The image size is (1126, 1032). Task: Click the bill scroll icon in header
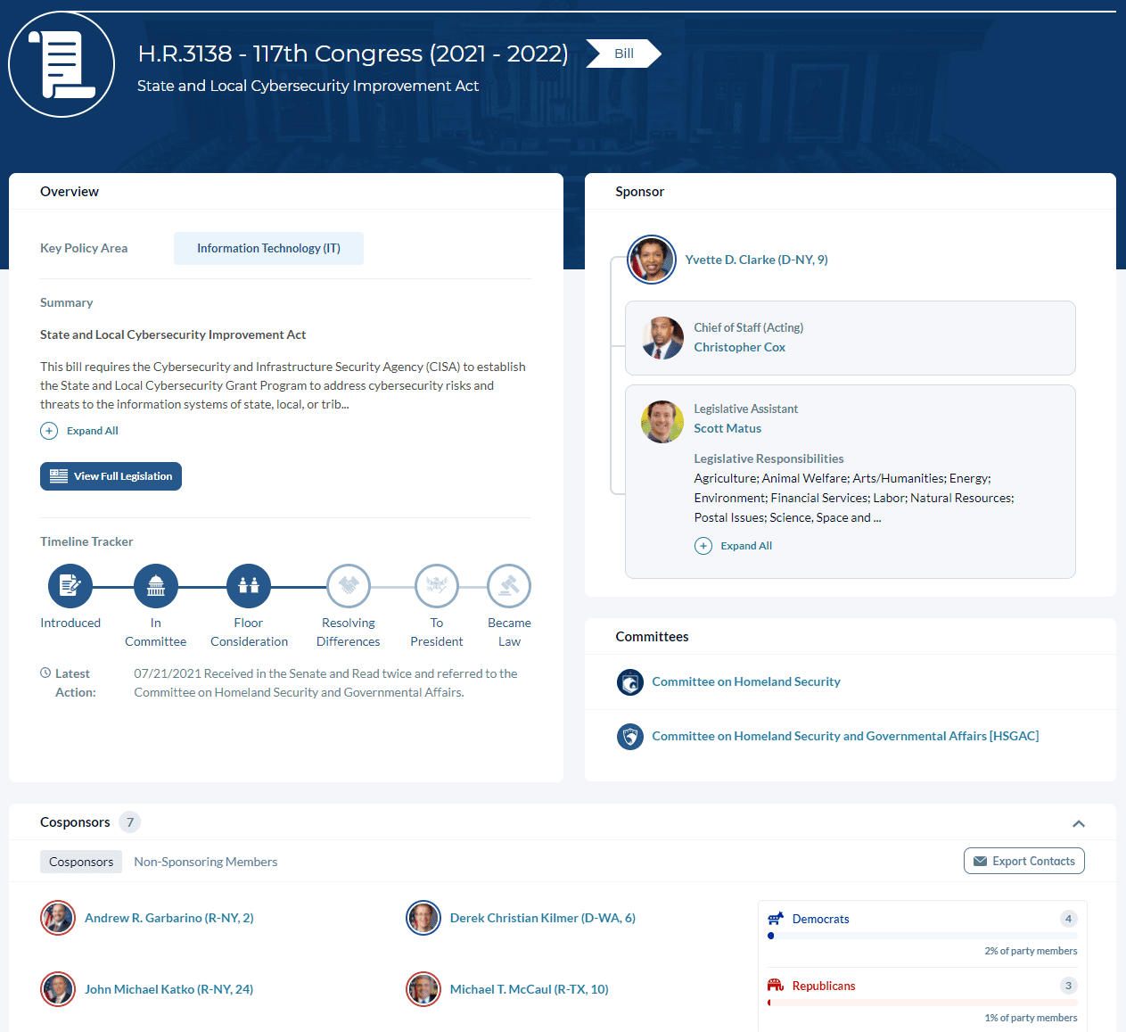pyautogui.click(x=62, y=64)
